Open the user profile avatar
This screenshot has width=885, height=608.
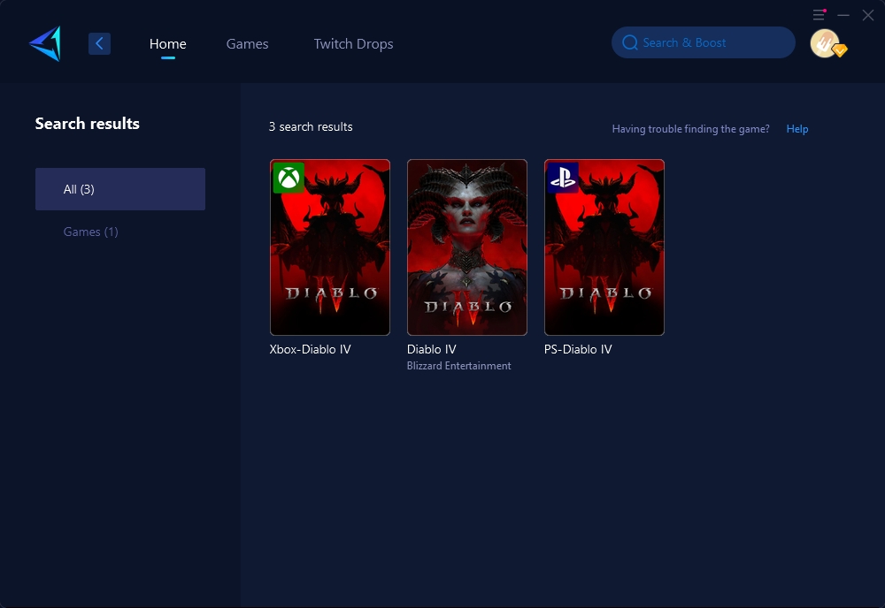[x=825, y=43]
